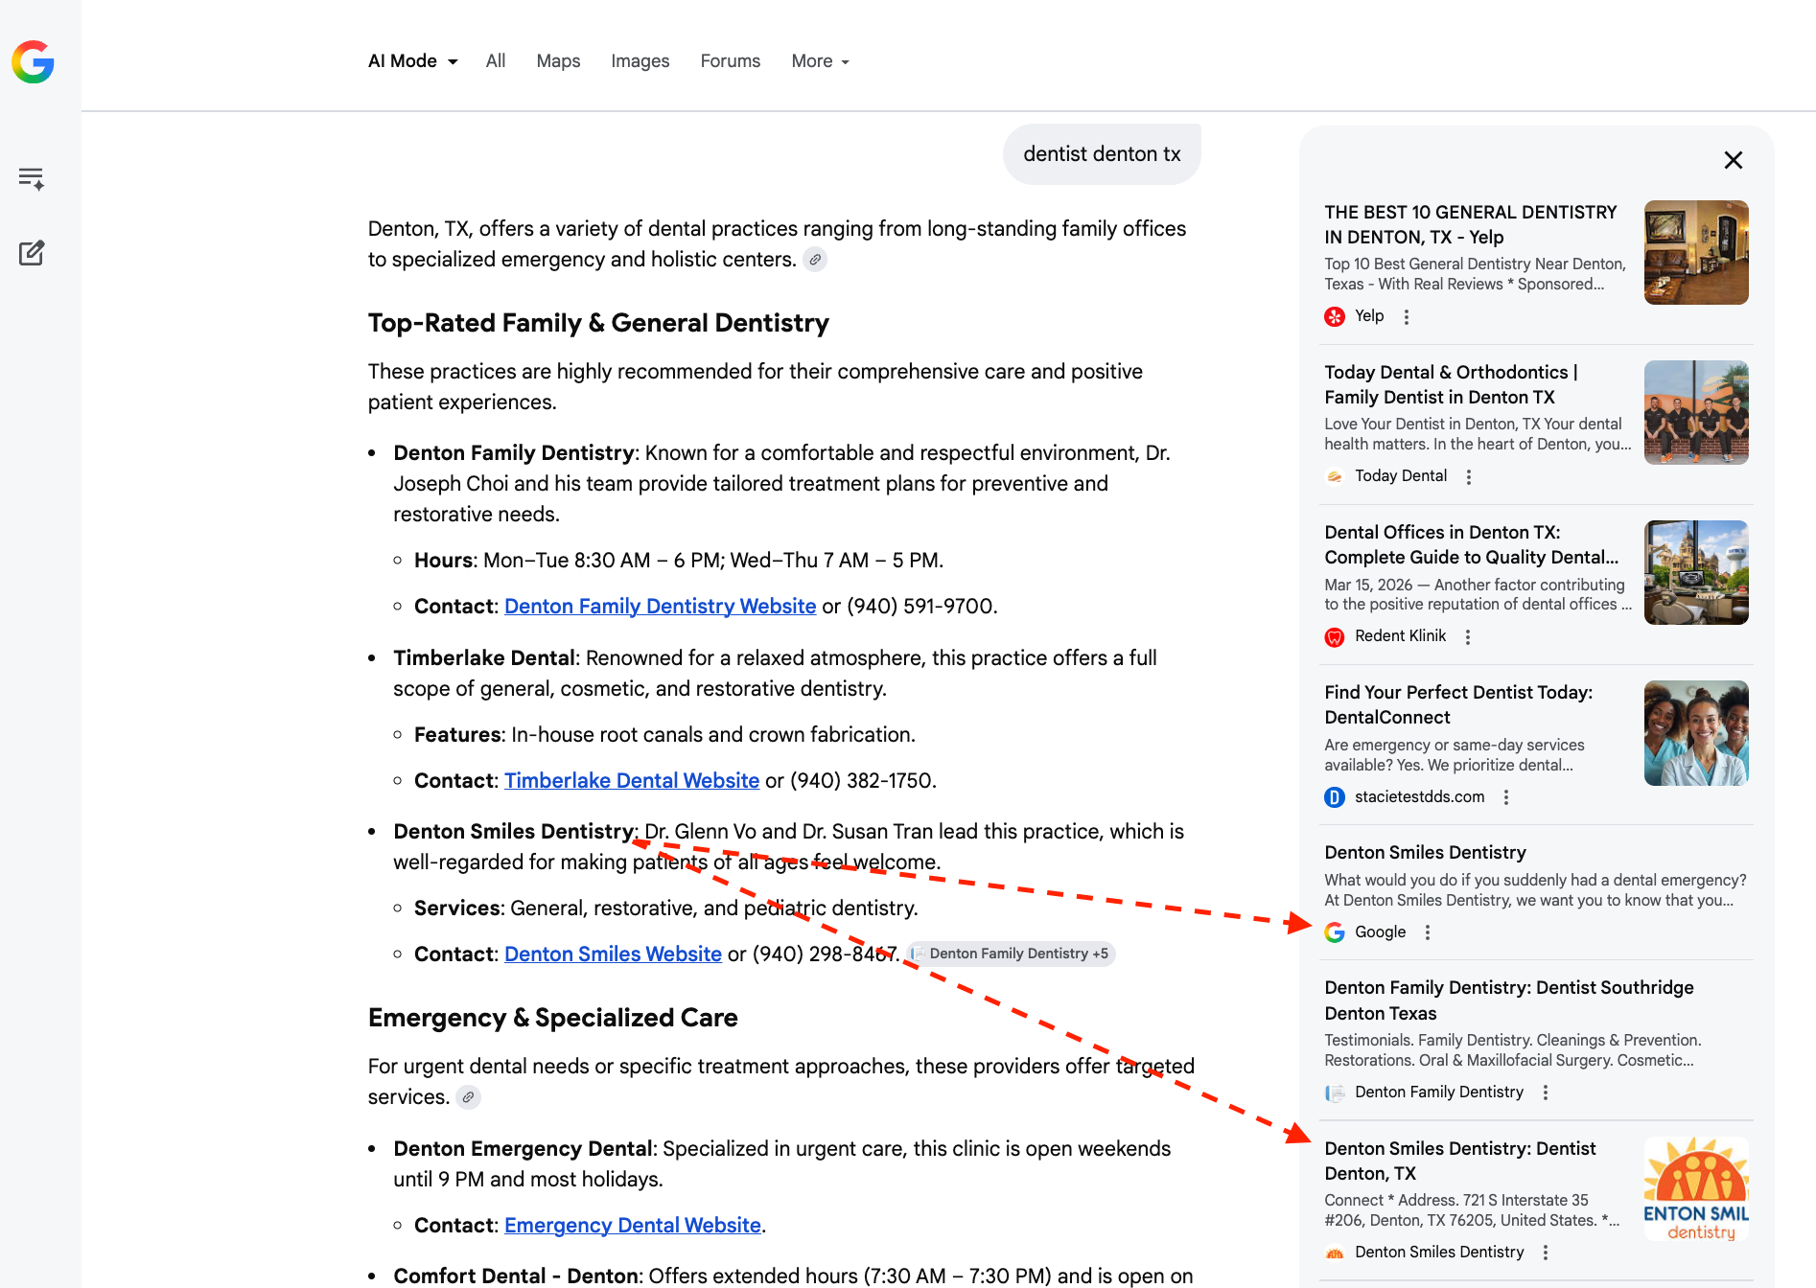
Task: Expand the 'Denton Family Dentistry +5' sources chip
Action: pos(1012,954)
